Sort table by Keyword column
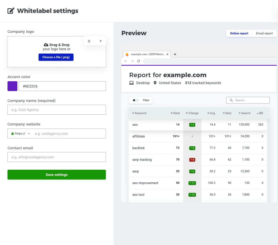This screenshot has height=245, width=278. 139,113
